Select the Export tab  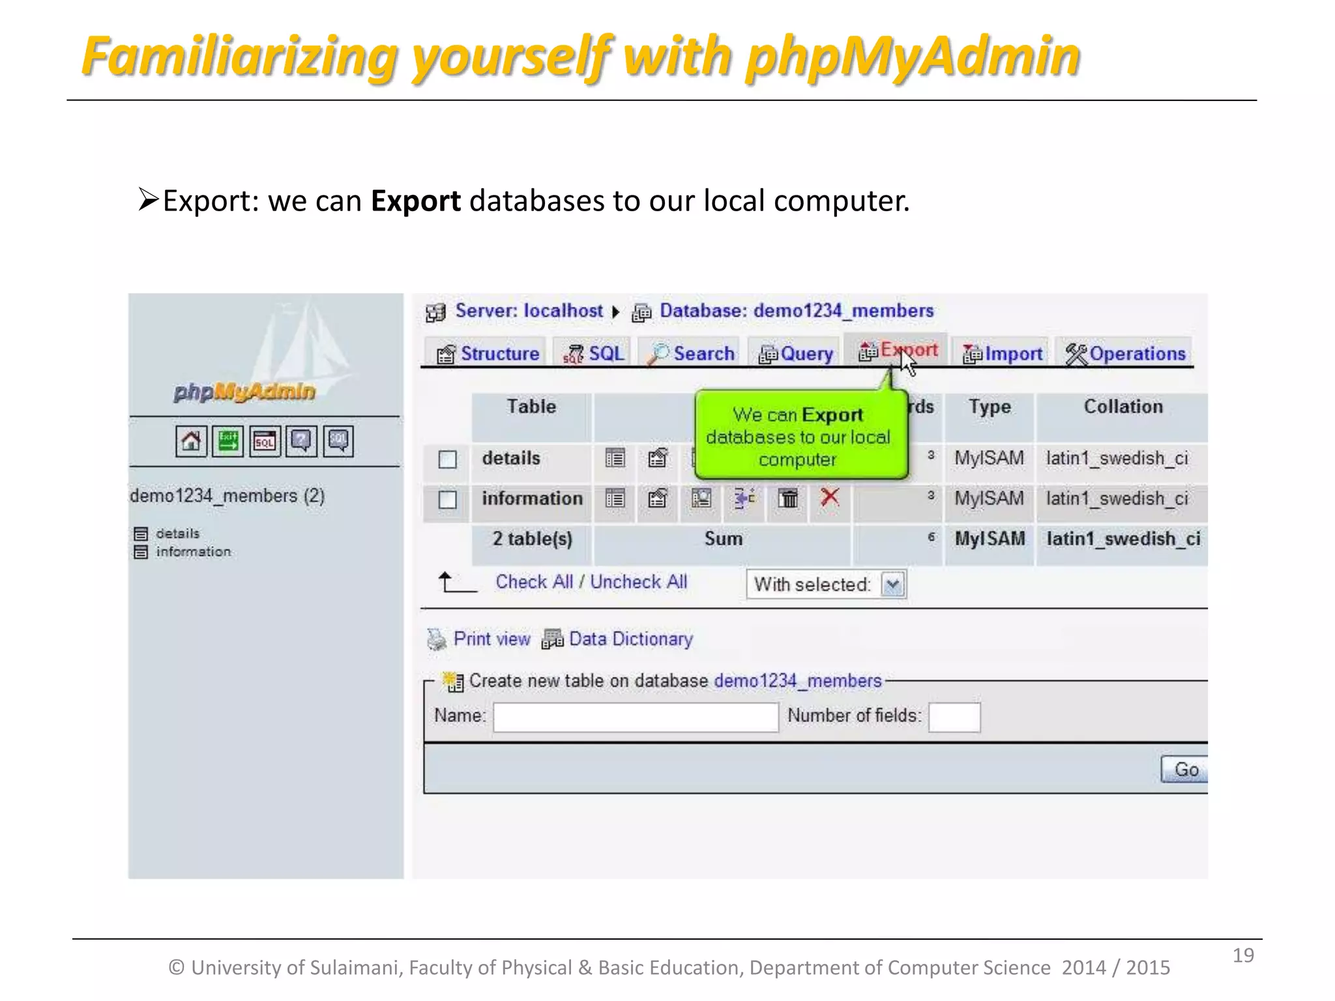(897, 351)
